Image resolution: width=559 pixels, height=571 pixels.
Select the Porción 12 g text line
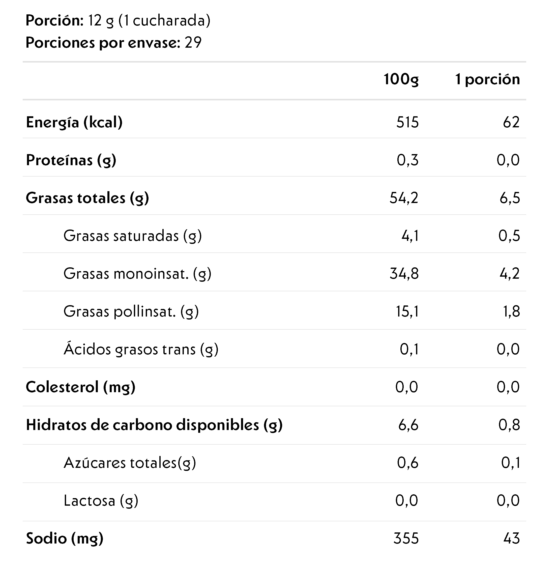click(118, 21)
